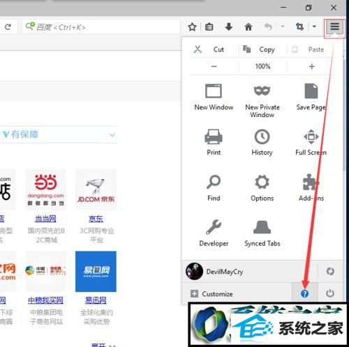Open a New Private Window
349x347 pixels.
262,100
